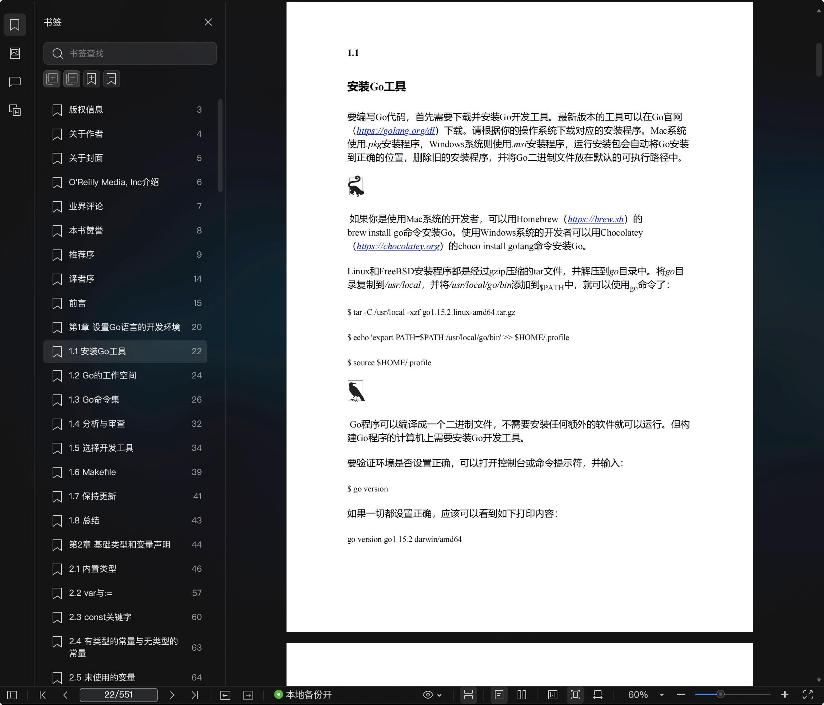Open the O'Reilly Media, Inc介绍 bookmark
The image size is (824, 705).
coord(125,182)
